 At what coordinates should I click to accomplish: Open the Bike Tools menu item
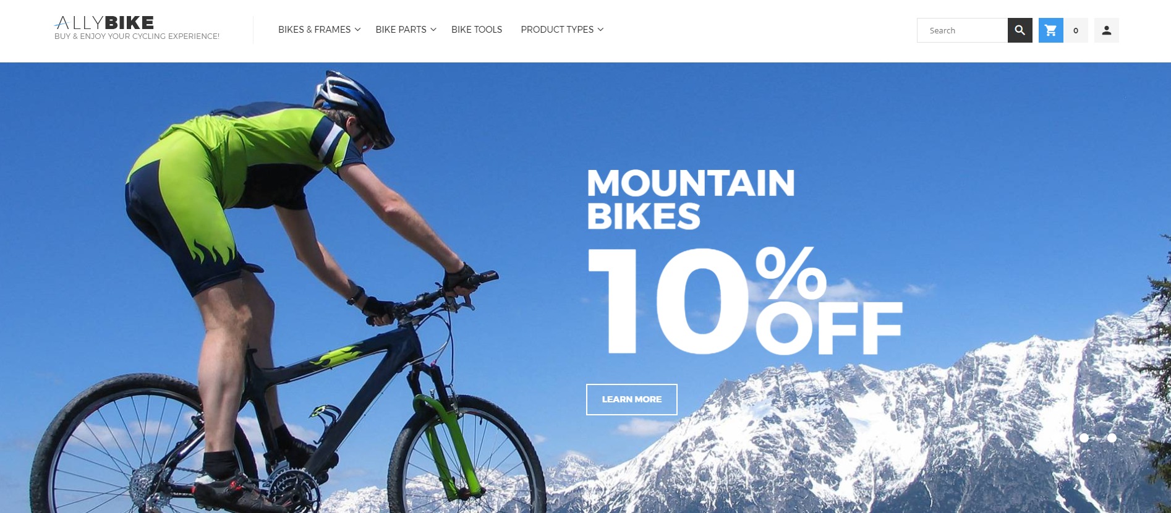(477, 30)
